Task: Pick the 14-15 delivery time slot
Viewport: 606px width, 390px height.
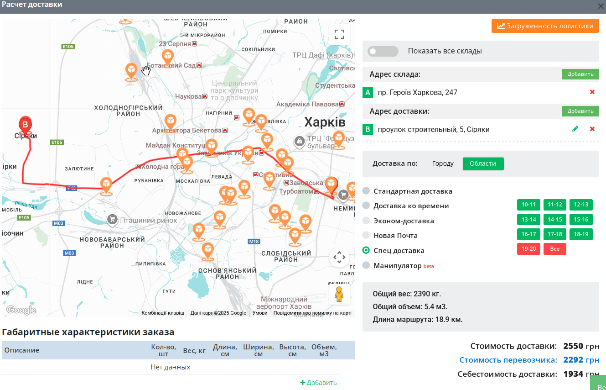Action: coord(555,220)
